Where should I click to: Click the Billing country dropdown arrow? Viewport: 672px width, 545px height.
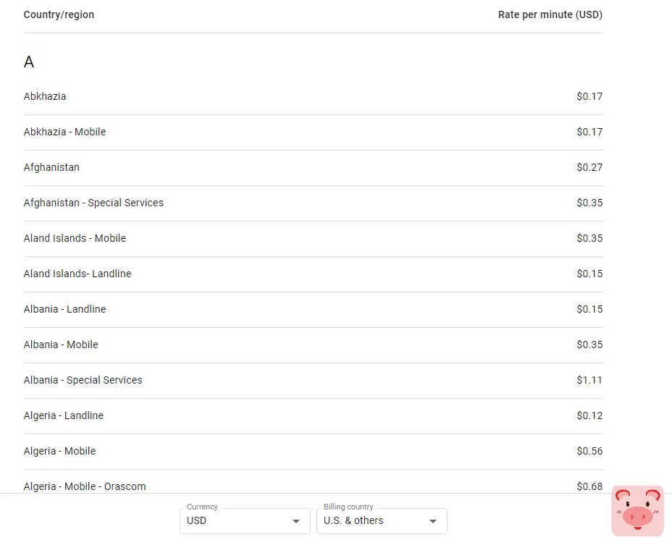click(x=433, y=521)
